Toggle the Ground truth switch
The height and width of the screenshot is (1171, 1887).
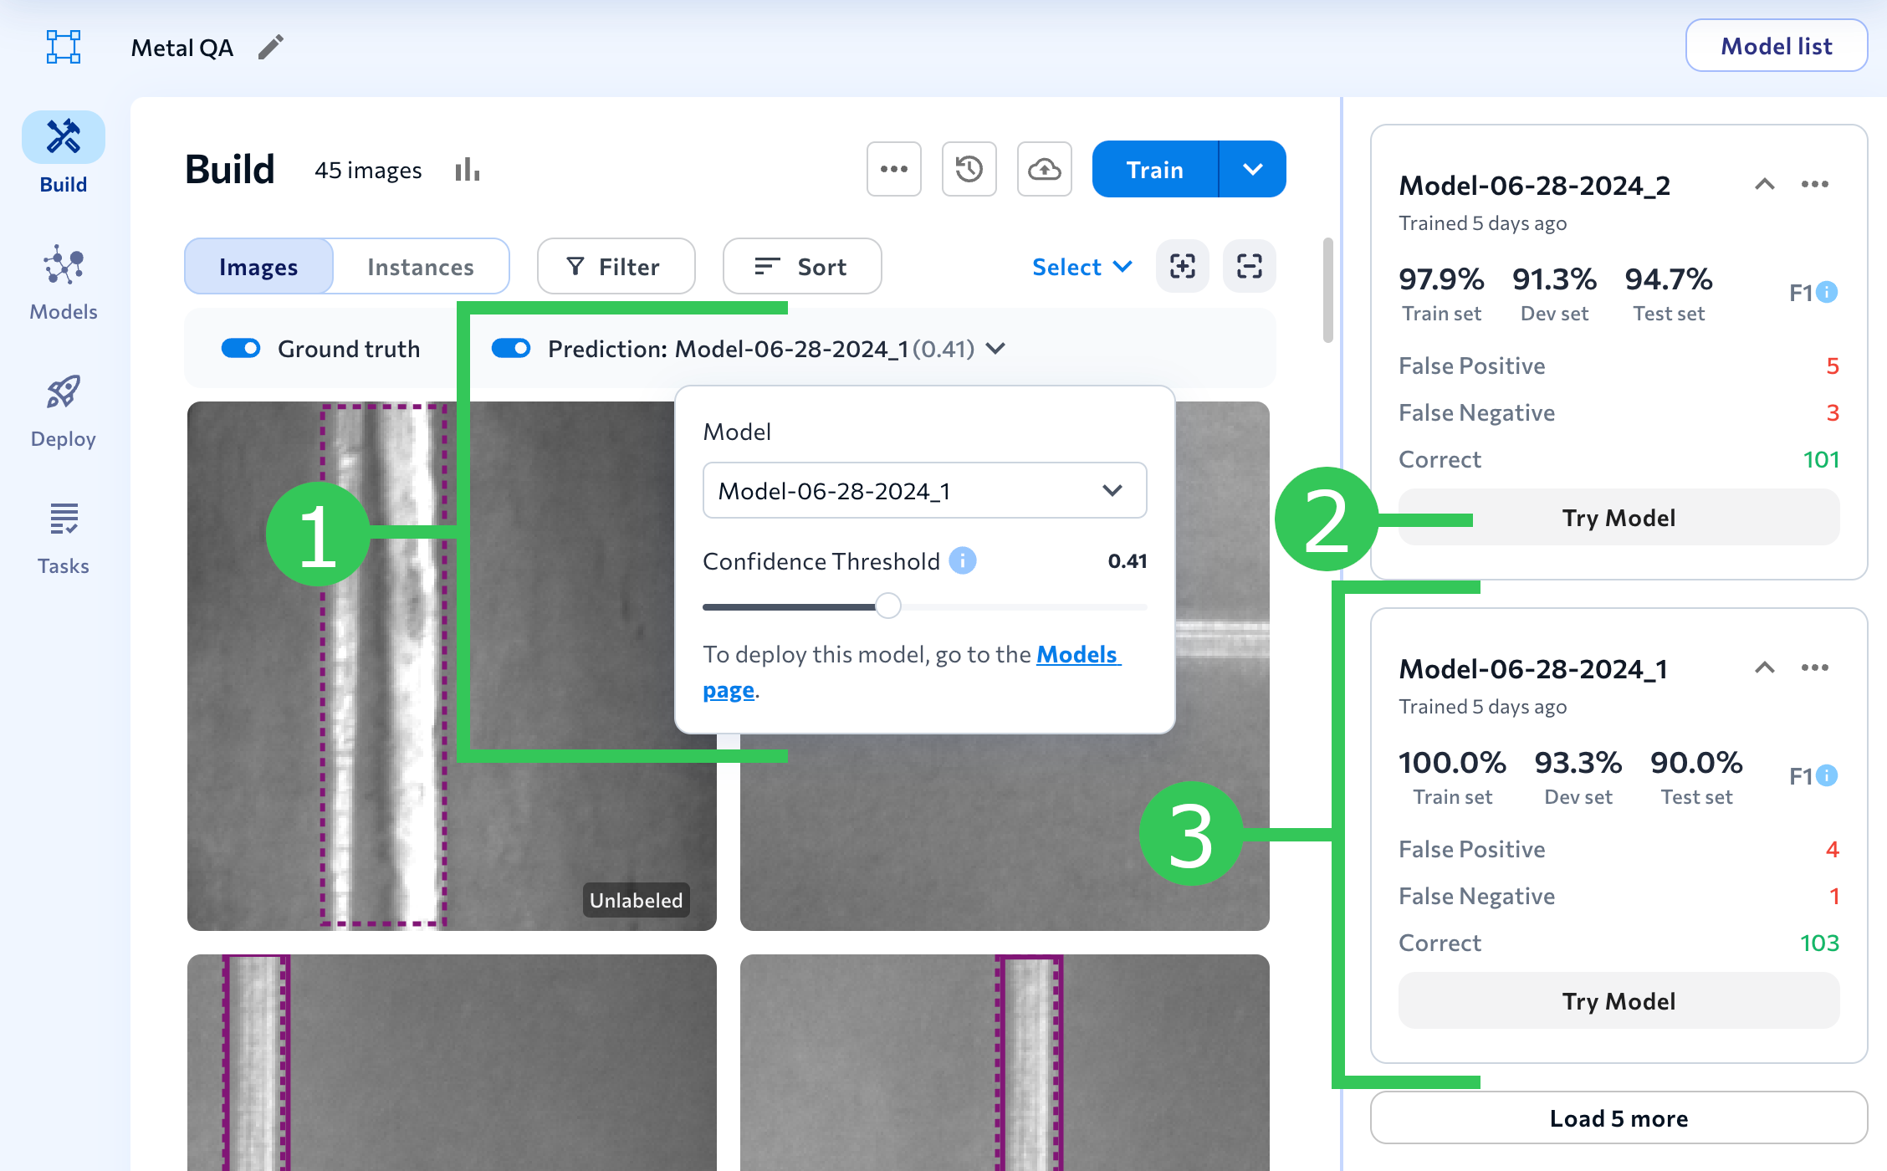[241, 348]
